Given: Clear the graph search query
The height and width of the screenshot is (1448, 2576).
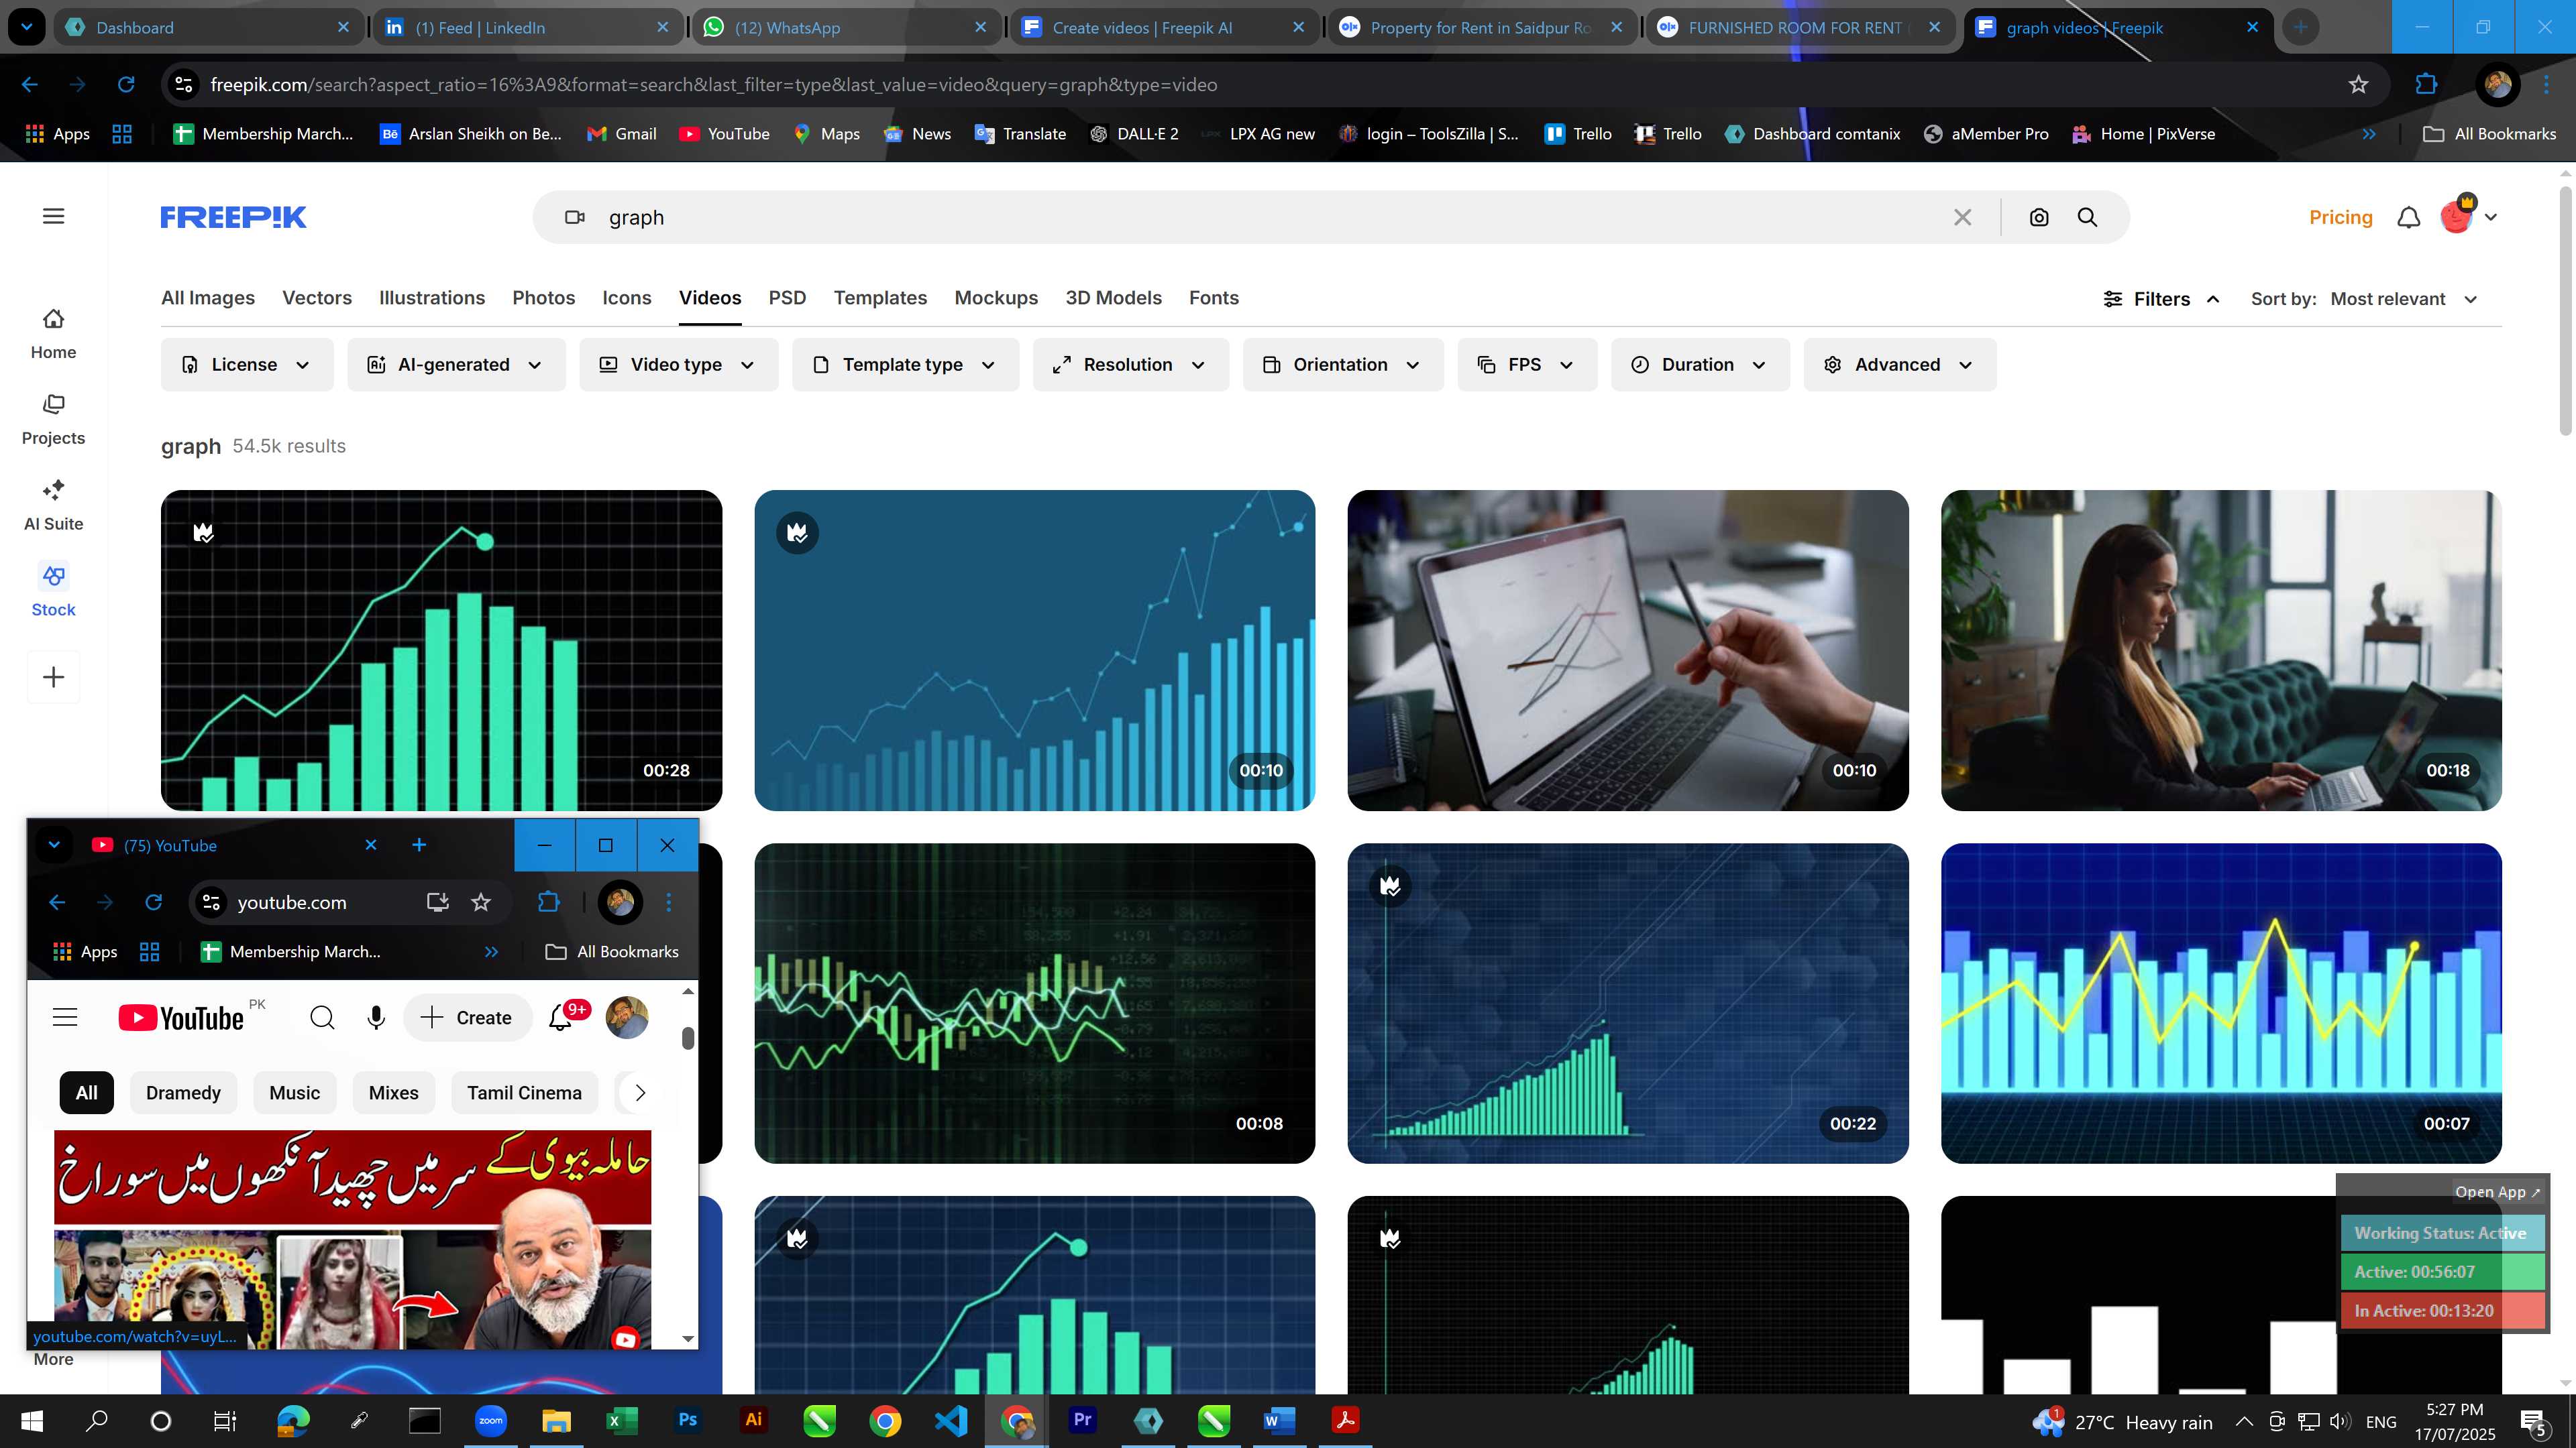Looking at the screenshot, I should click(1962, 217).
